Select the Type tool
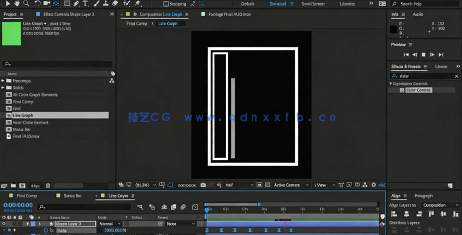The width and height of the screenshot is (462, 235). (x=85, y=4)
